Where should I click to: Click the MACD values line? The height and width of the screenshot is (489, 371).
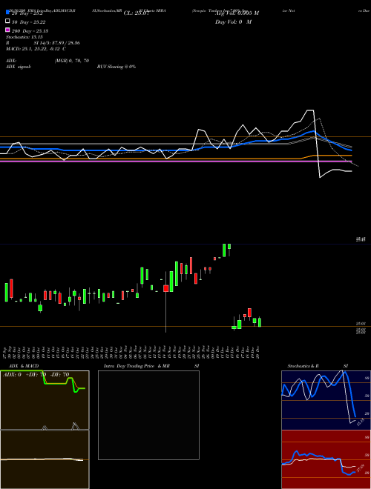(36, 49)
